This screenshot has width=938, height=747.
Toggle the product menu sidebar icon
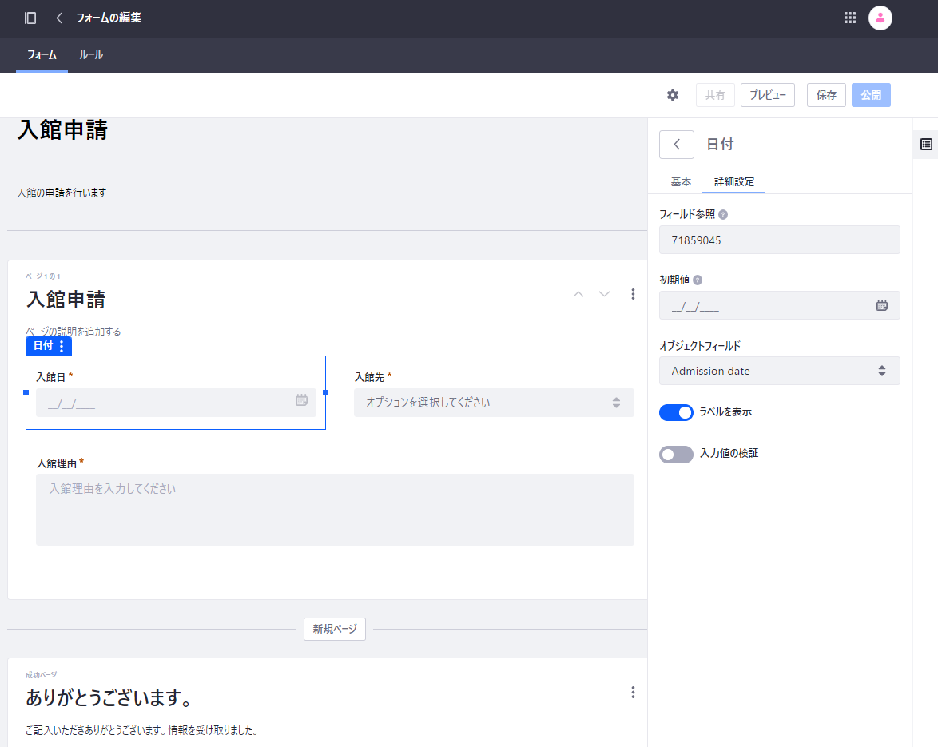tap(30, 18)
